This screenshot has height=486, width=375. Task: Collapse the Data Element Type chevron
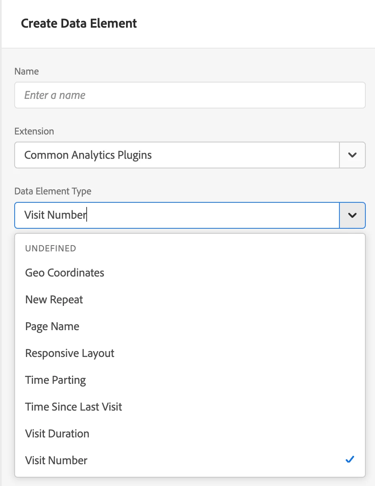click(x=352, y=215)
